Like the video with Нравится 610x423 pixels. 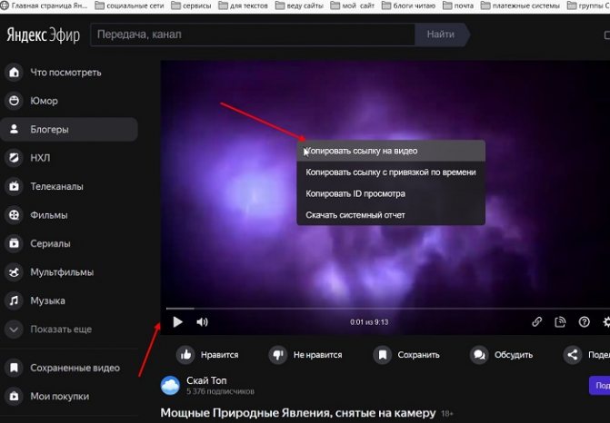point(207,355)
